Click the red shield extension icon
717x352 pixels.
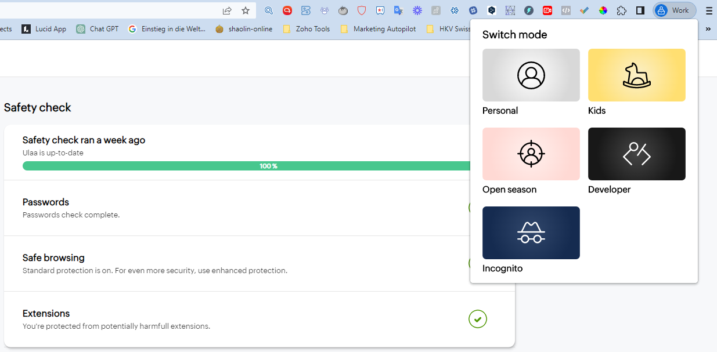tap(362, 10)
